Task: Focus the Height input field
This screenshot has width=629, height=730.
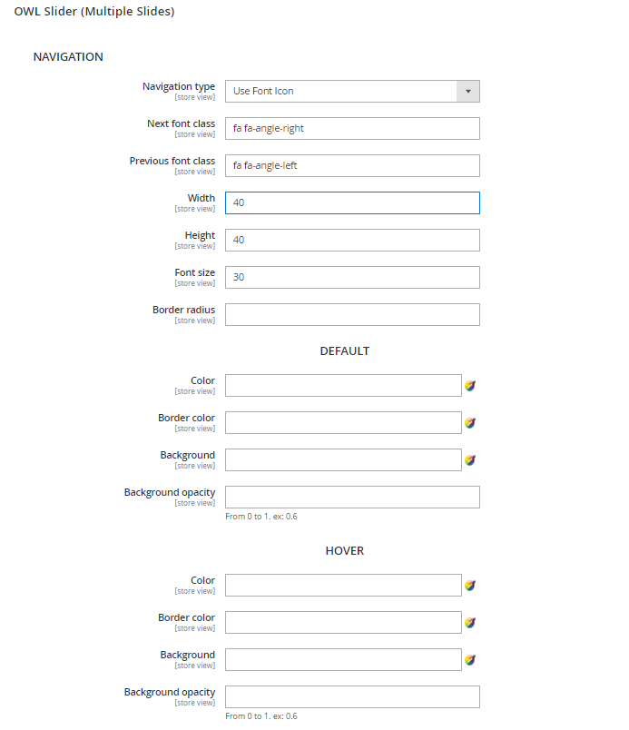Action: click(352, 240)
